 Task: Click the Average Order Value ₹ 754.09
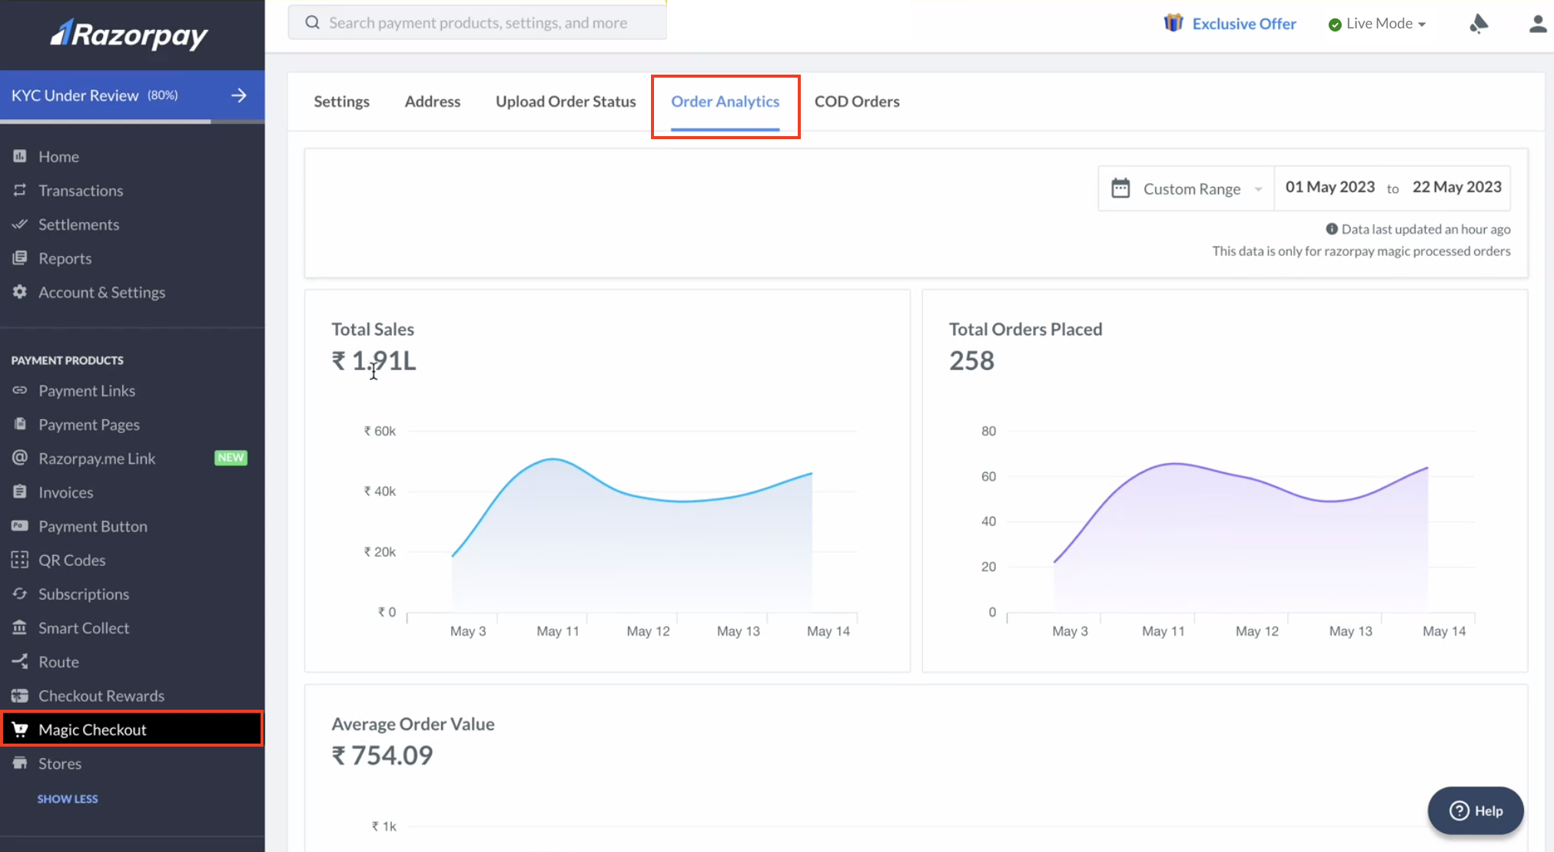tap(382, 755)
